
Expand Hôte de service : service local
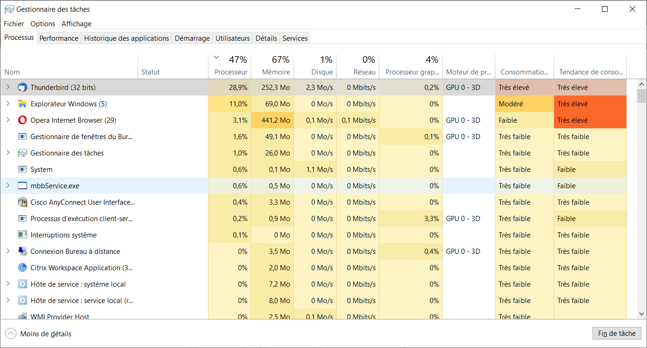click(x=8, y=301)
